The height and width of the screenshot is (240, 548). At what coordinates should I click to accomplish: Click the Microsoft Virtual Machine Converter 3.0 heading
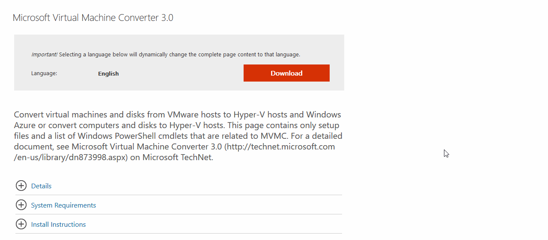93,18
